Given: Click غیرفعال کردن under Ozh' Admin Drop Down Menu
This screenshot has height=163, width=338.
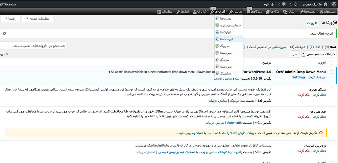Looking at the screenshot, I should (x=317, y=77).
